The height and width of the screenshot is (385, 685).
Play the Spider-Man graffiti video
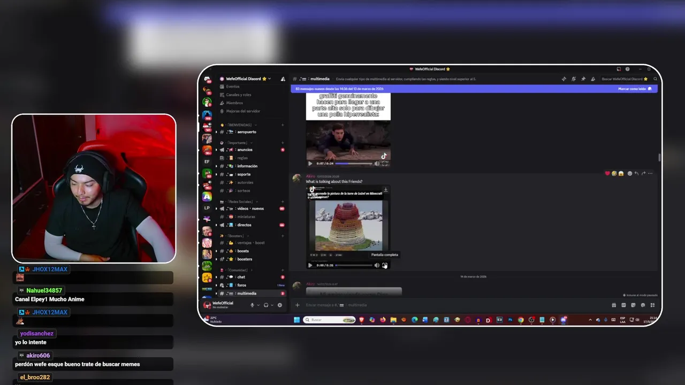coord(310,164)
